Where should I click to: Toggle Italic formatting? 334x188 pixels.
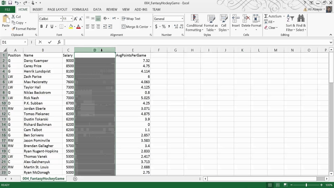(46, 26)
